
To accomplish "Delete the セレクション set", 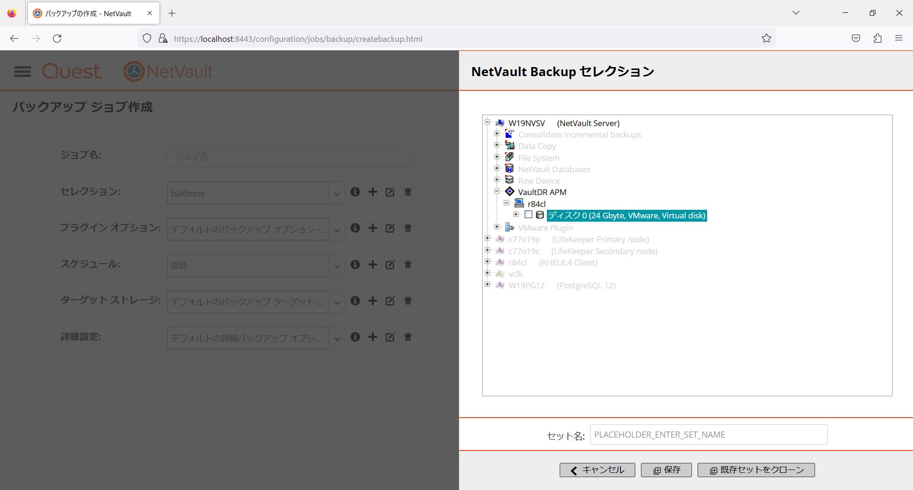I will click(408, 192).
